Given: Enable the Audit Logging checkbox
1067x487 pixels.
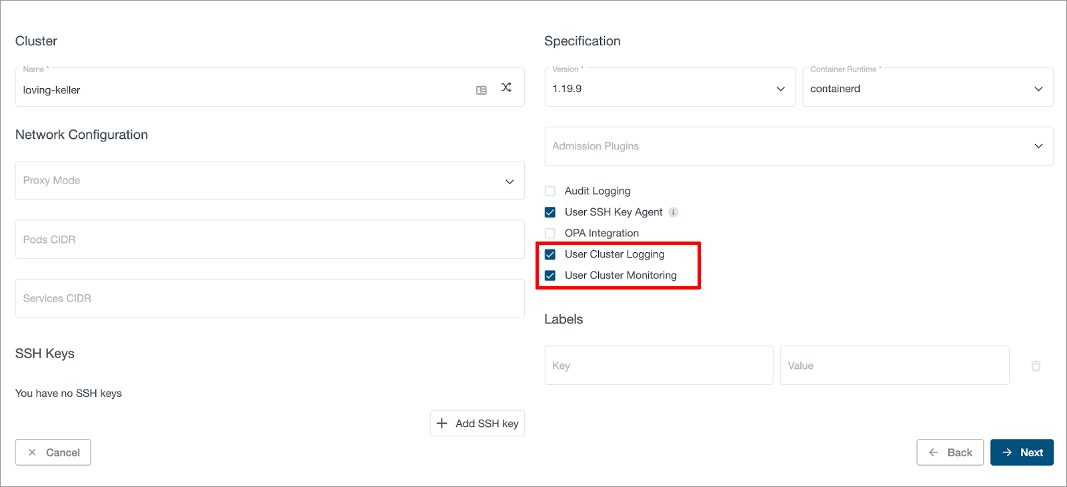Looking at the screenshot, I should click(x=550, y=191).
